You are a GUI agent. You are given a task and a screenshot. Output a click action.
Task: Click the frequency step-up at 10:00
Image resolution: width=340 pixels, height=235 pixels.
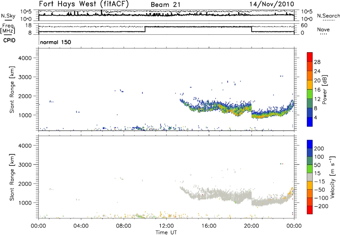coord(145,29)
